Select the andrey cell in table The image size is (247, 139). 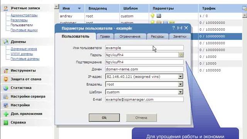pos(72,16)
